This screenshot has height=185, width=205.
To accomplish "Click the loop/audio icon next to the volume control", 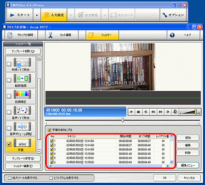I will 175,112.
